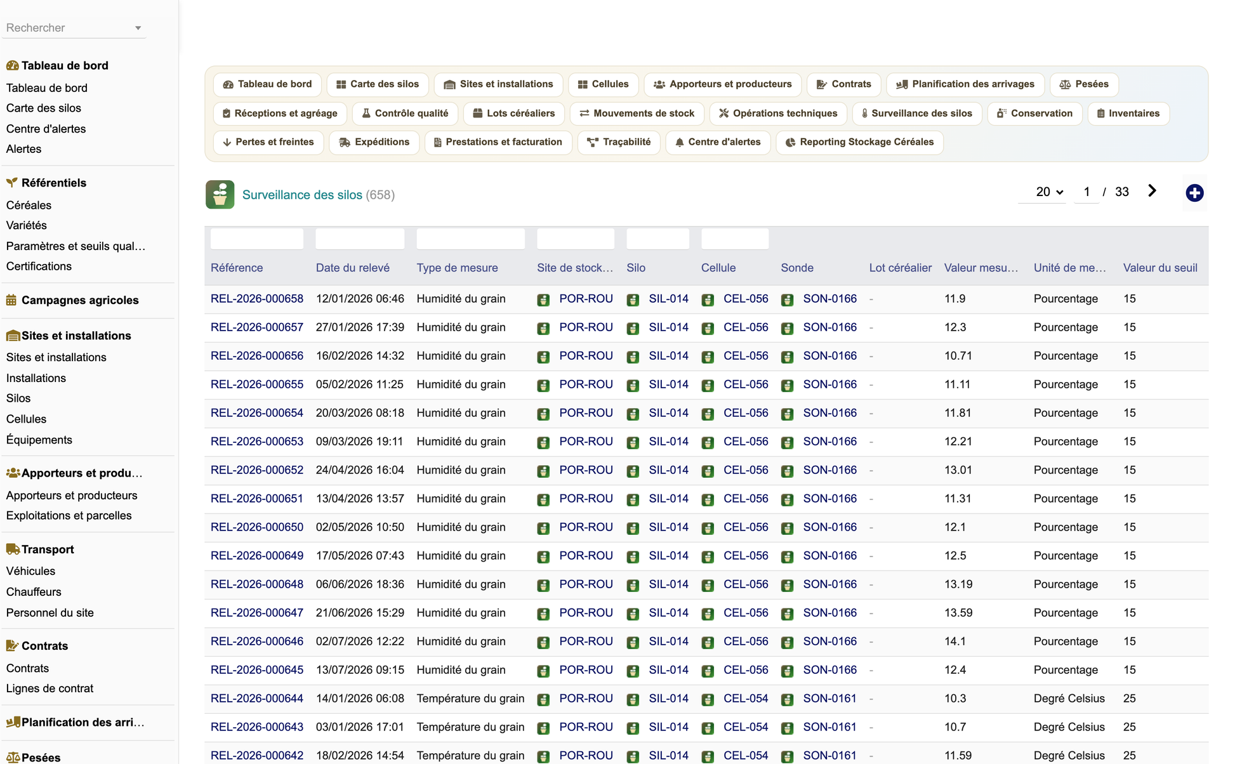The image size is (1235, 764).
Task: Open Cellules tab in top navigation
Action: (x=603, y=84)
